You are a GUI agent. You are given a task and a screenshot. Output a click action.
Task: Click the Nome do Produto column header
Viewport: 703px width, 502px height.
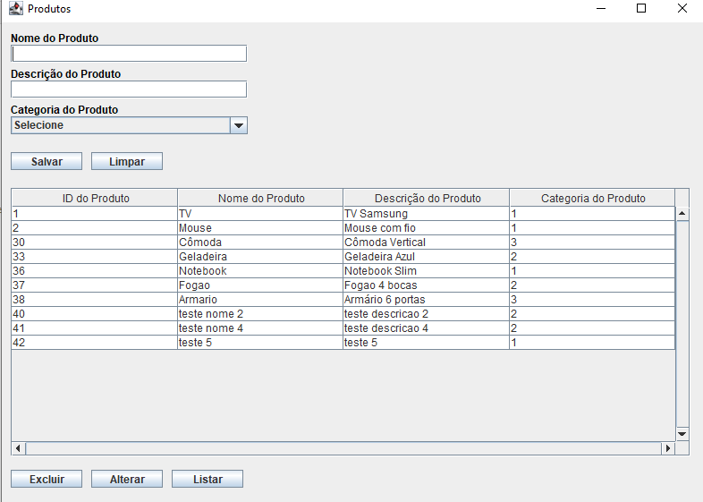(x=260, y=198)
